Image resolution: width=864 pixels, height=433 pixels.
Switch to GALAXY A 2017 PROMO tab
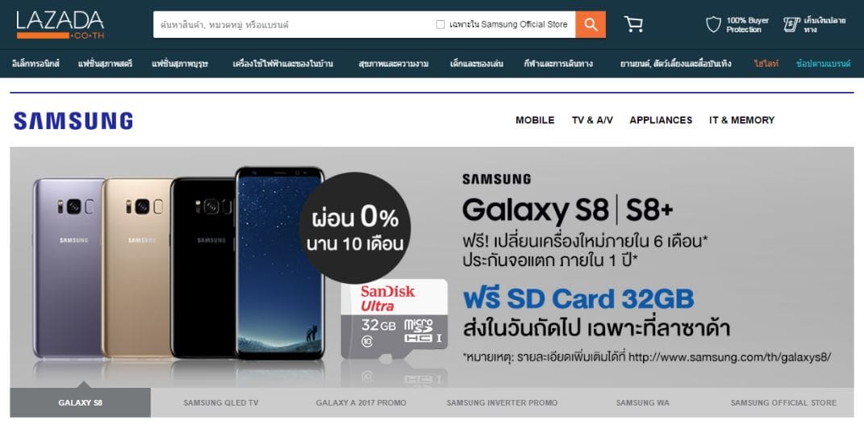click(x=361, y=402)
